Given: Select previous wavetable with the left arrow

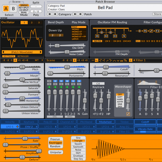Looking at the screenshot, I should (x=3, y=52).
